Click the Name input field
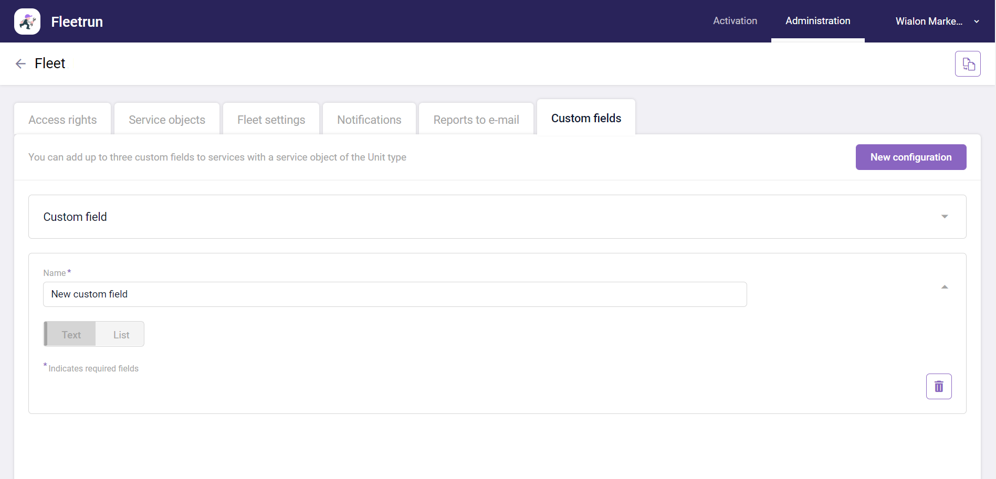The image size is (996, 479). 394,294
